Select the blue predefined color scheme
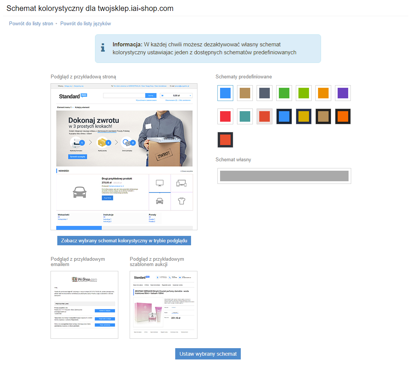 tap(225, 93)
